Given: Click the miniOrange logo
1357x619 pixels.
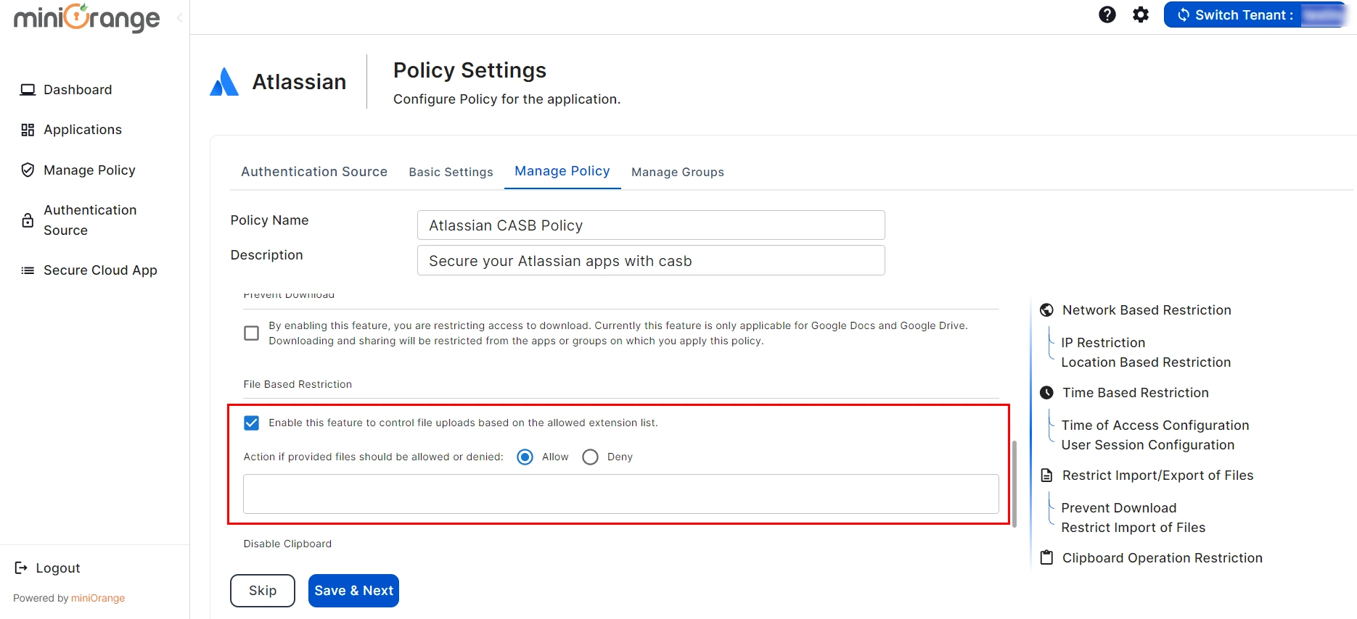Looking at the screenshot, I should [87, 17].
